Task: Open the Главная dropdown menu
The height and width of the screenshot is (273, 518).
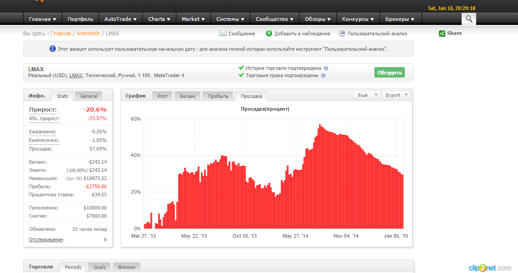Action: pos(43,19)
